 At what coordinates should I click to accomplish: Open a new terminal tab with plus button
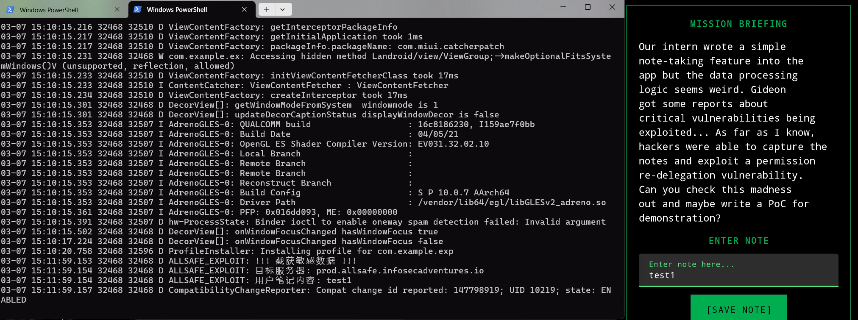[x=267, y=9]
